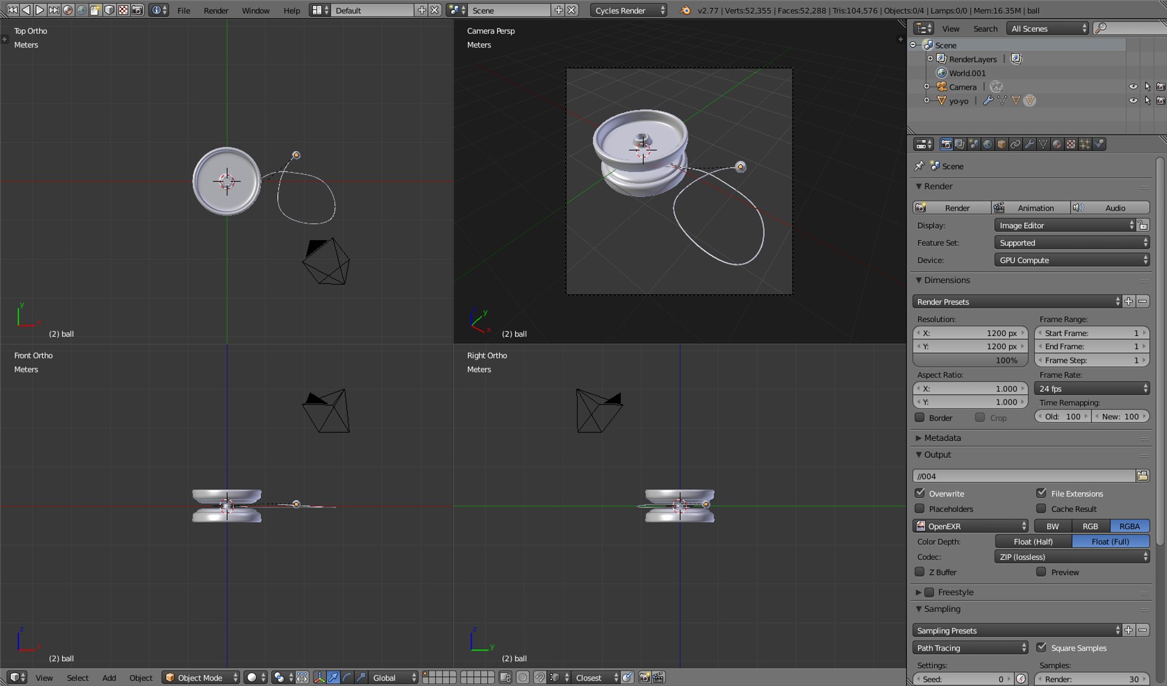Open the World properties tab icon
1167x686 pixels.
(x=987, y=144)
